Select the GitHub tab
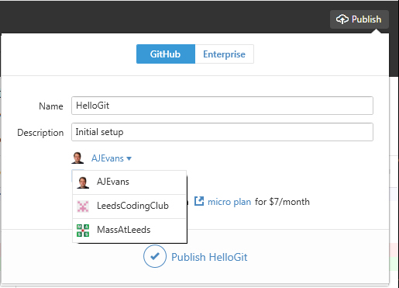The image size is (399, 288). point(166,54)
